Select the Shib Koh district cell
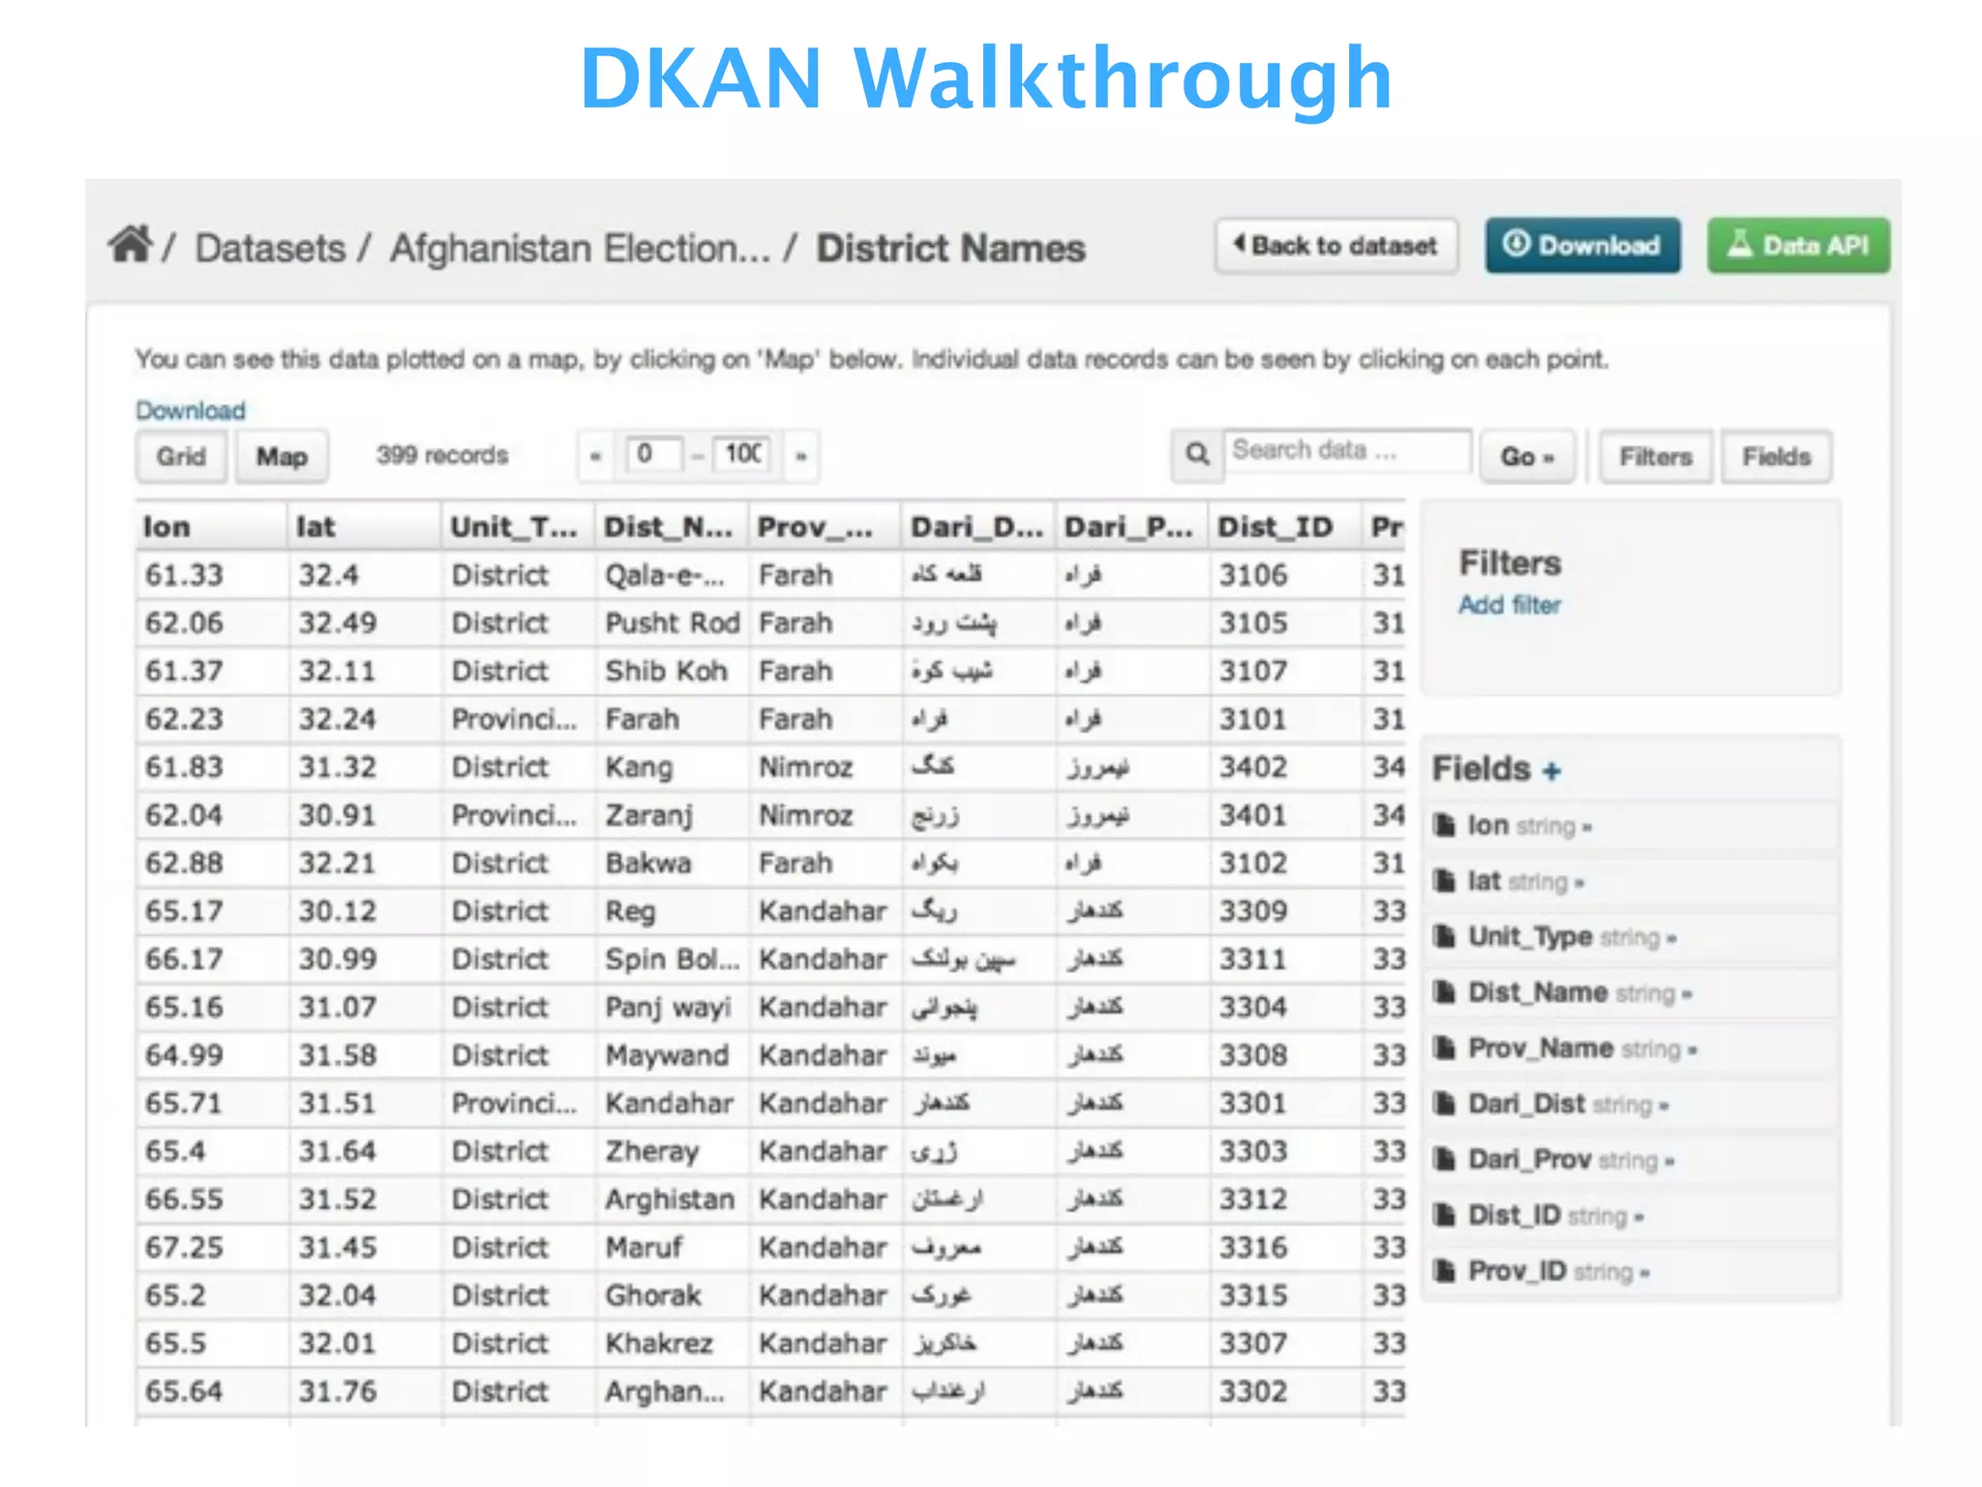Image resolution: width=1982 pixels, height=1487 pixels. pos(672,671)
